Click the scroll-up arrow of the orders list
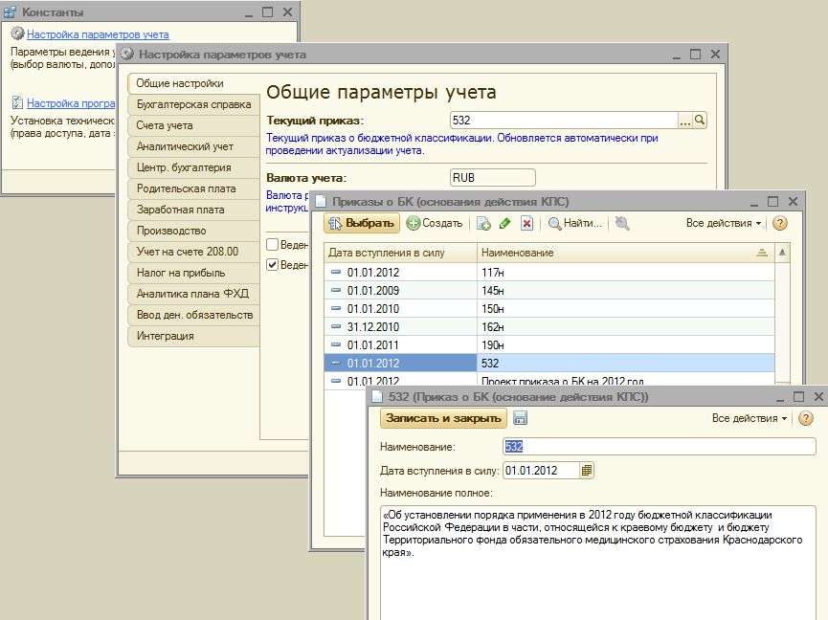This screenshot has width=828, height=620. coord(782,253)
